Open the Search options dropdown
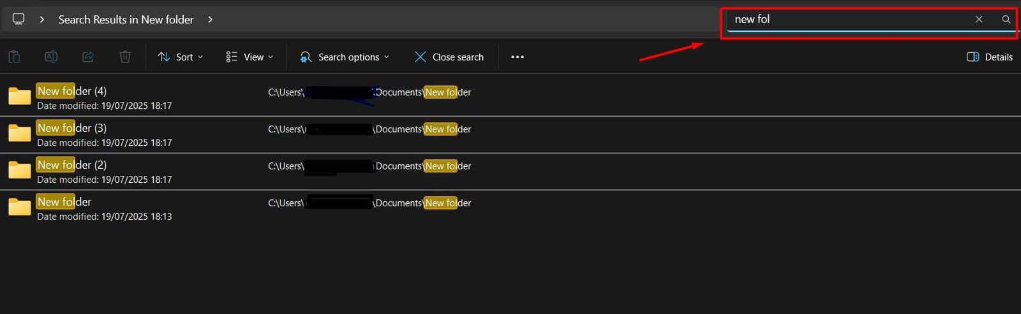This screenshot has height=314, width=1021. click(345, 57)
